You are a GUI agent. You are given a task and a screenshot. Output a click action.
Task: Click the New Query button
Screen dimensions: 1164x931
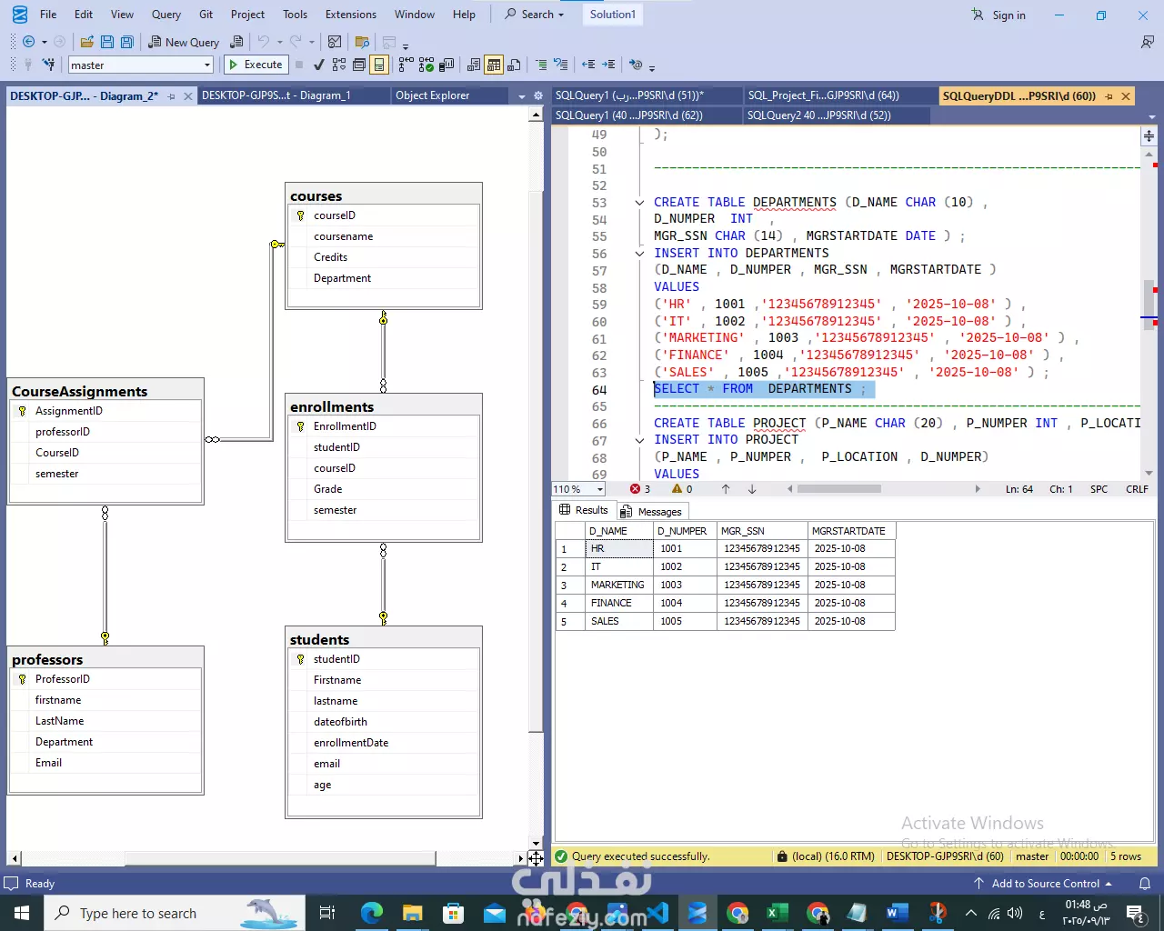pyautogui.click(x=184, y=42)
